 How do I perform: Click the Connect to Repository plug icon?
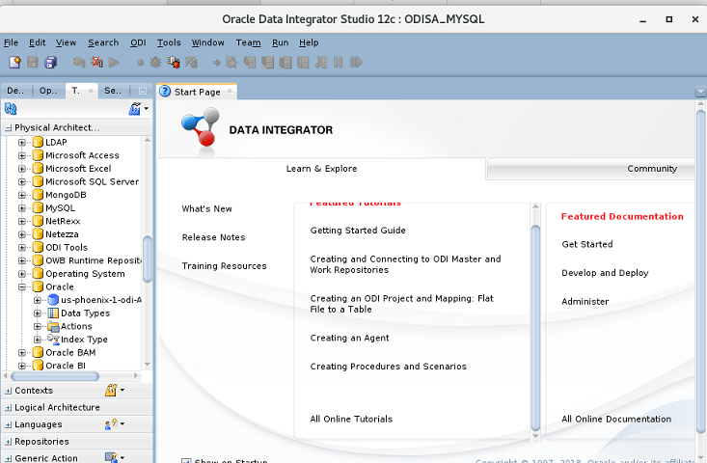pos(79,62)
